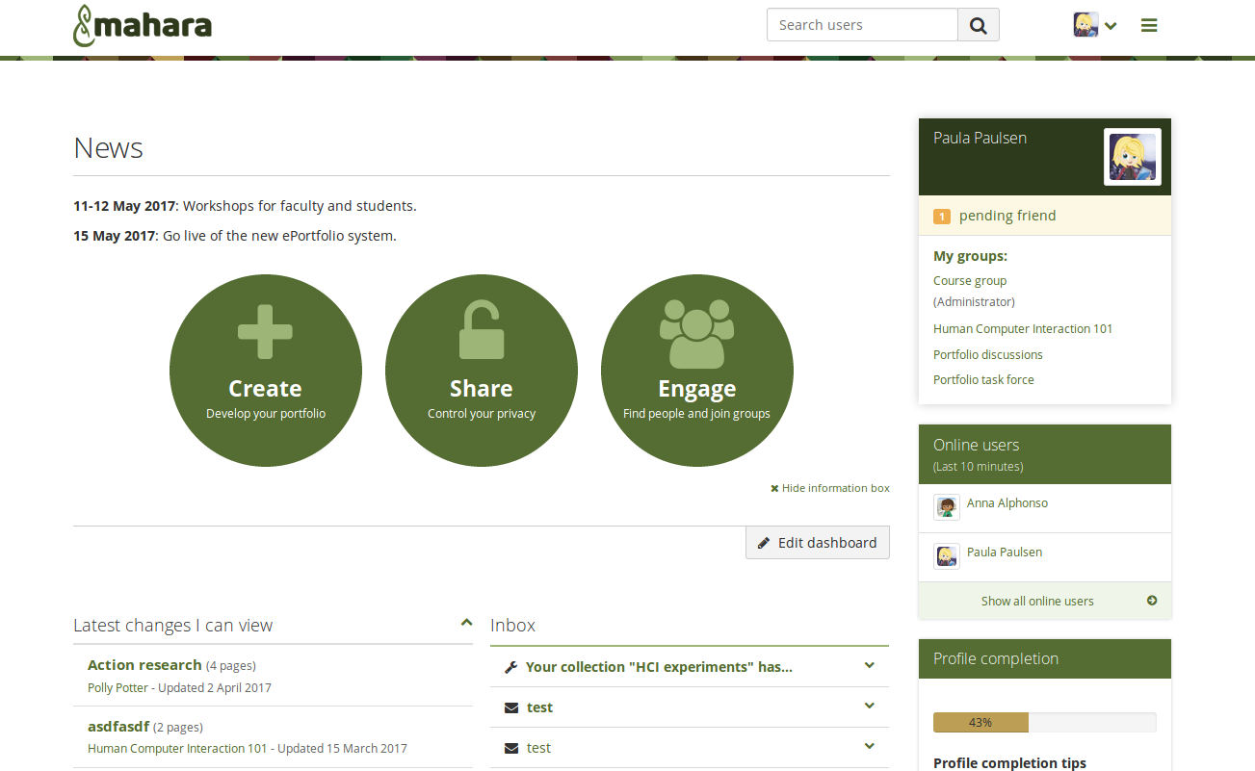Open Create: Develop your portfolio

pyautogui.click(x=266, y=371)
